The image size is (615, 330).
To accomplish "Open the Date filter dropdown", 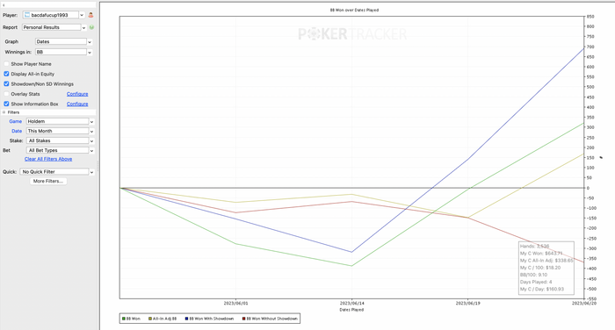I will tap(91, 132).
